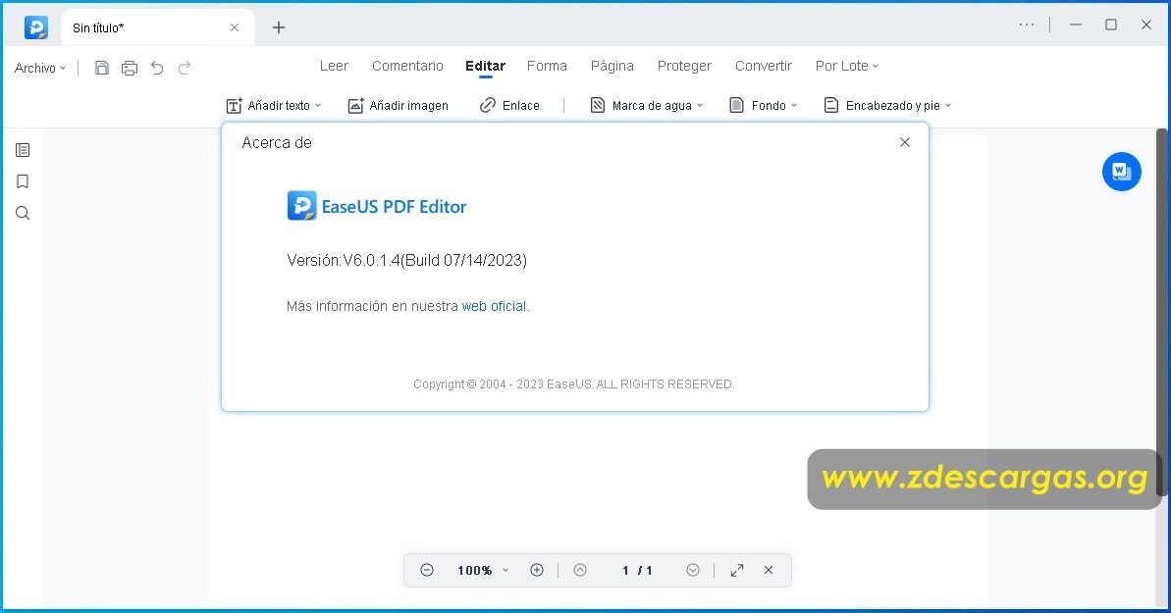Zoom out with the minus icon
Image resolution: width=1171 pixels, height=613 pixels.
[x=426, y=570]
